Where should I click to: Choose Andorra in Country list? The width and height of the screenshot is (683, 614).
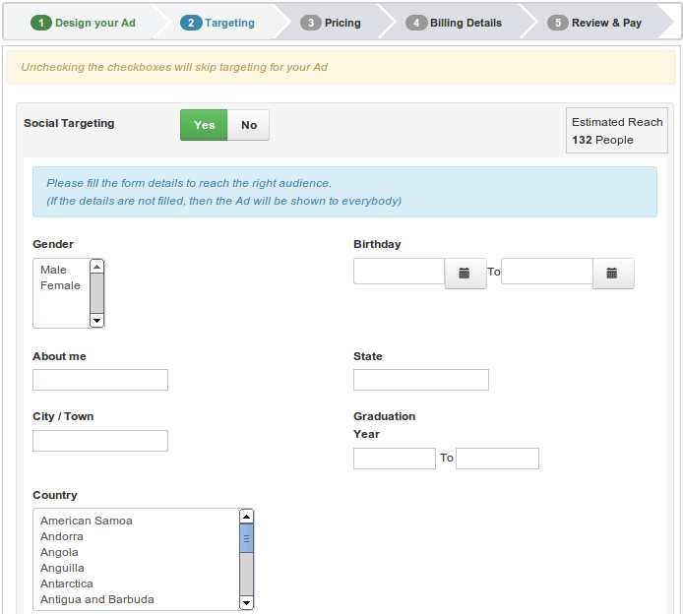coord(62,536)
